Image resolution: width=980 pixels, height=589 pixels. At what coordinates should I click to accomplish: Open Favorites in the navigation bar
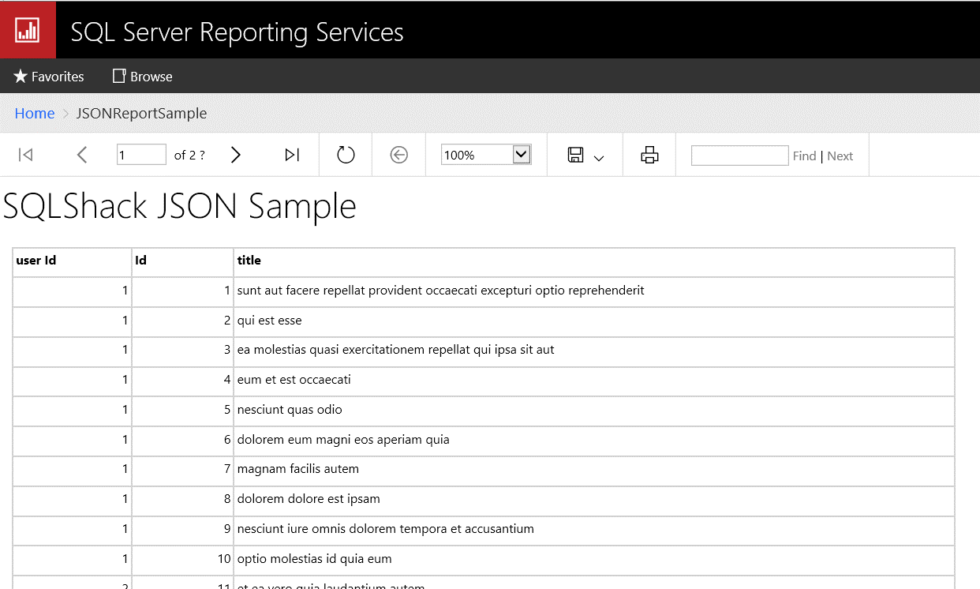click(x=49, y=77)
